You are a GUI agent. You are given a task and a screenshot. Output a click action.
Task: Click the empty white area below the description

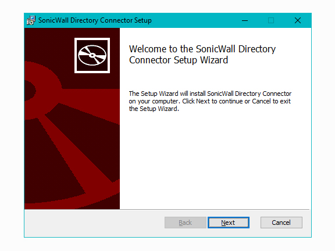point(215,160)
